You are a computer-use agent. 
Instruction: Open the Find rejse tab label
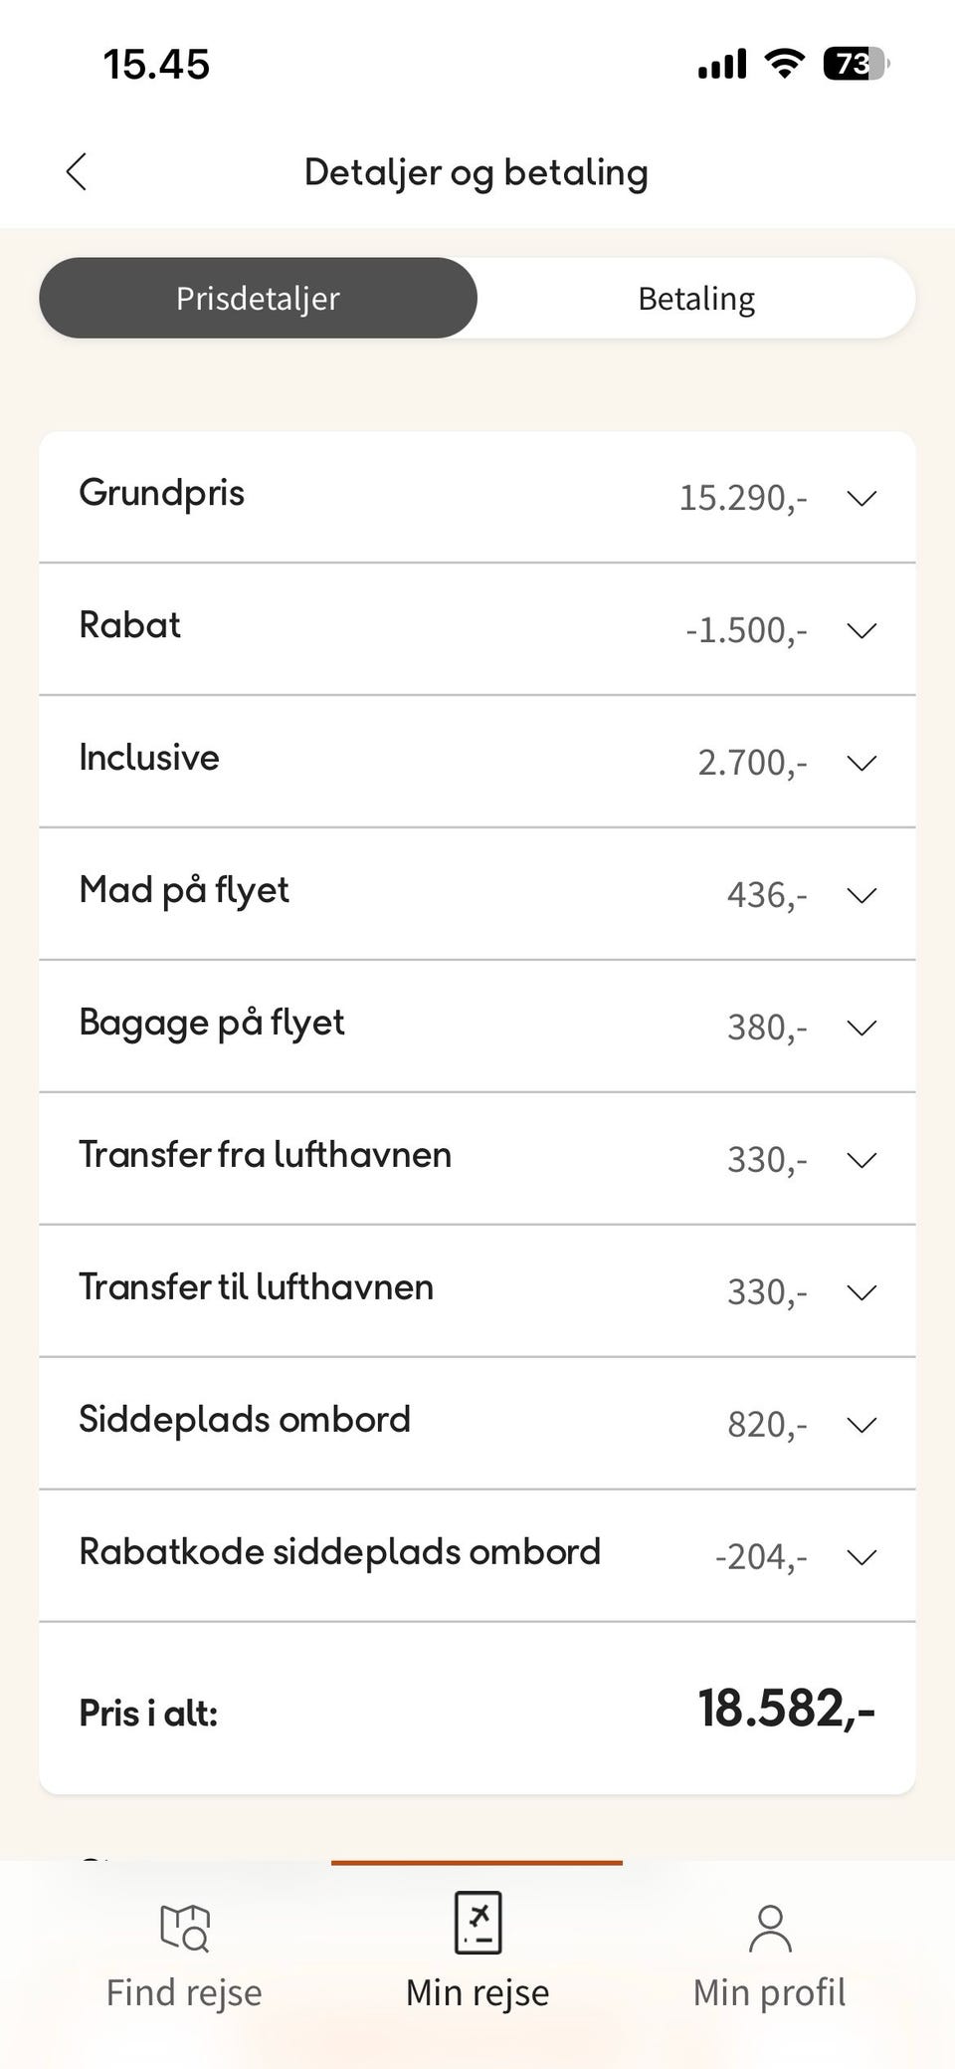click(184, 1993)
